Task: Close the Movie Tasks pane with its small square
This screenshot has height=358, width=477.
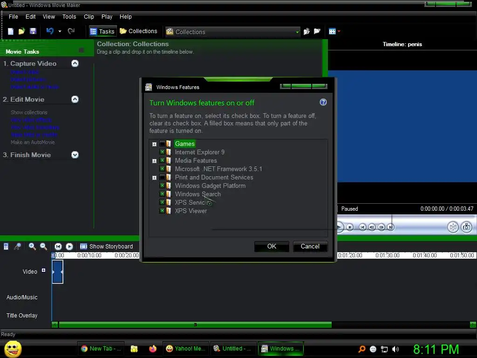Action: (x=81, y=50)
